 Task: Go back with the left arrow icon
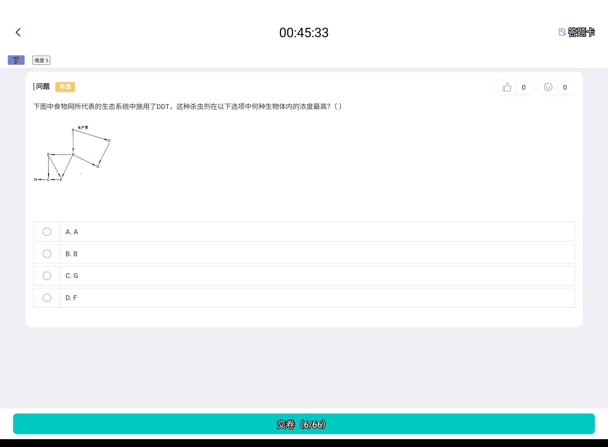18,32
